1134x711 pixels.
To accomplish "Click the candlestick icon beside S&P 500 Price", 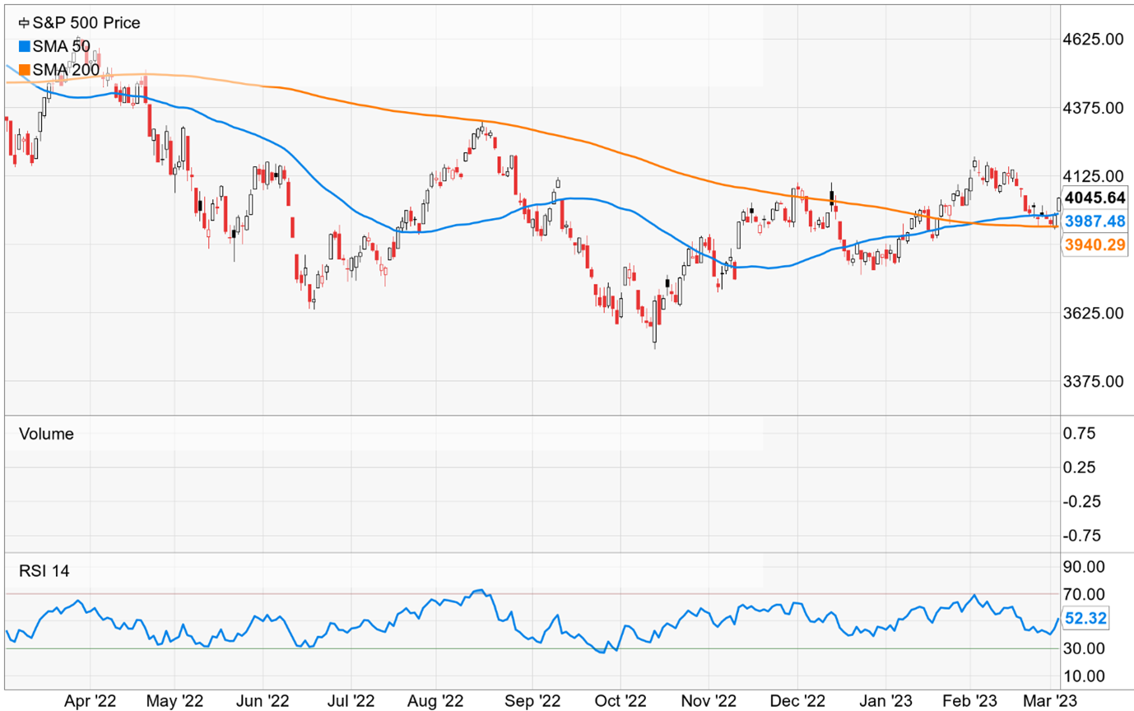I will click(22, 23).
